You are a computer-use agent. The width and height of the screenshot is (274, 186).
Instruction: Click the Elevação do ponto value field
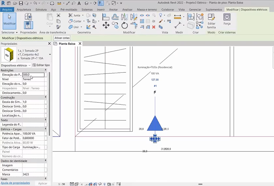tap(33, 75)
